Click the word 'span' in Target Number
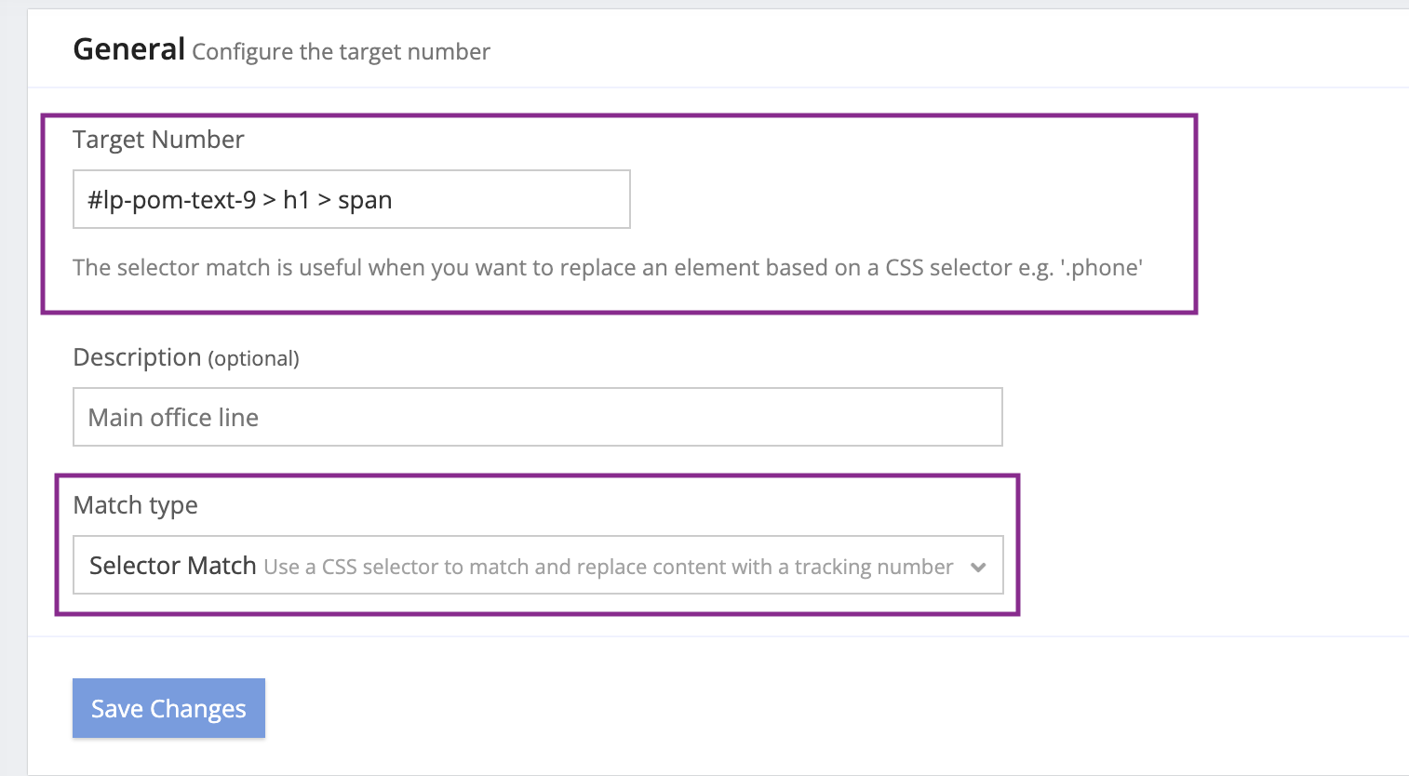1409x776 pixels. pyautogui.click(x=365, y=201)
